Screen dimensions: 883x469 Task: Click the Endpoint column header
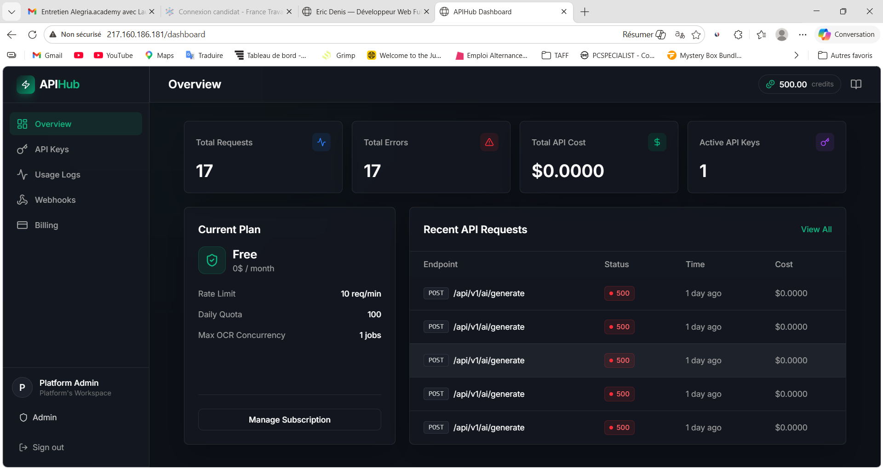(440, 264)
